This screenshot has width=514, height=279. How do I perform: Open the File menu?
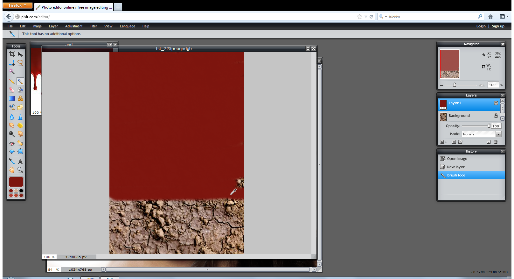pos(10,26)
